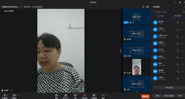This screenshot has height=99, width=185.
Task: Click the search box for 未入会 members
Action: pos(169,12)
